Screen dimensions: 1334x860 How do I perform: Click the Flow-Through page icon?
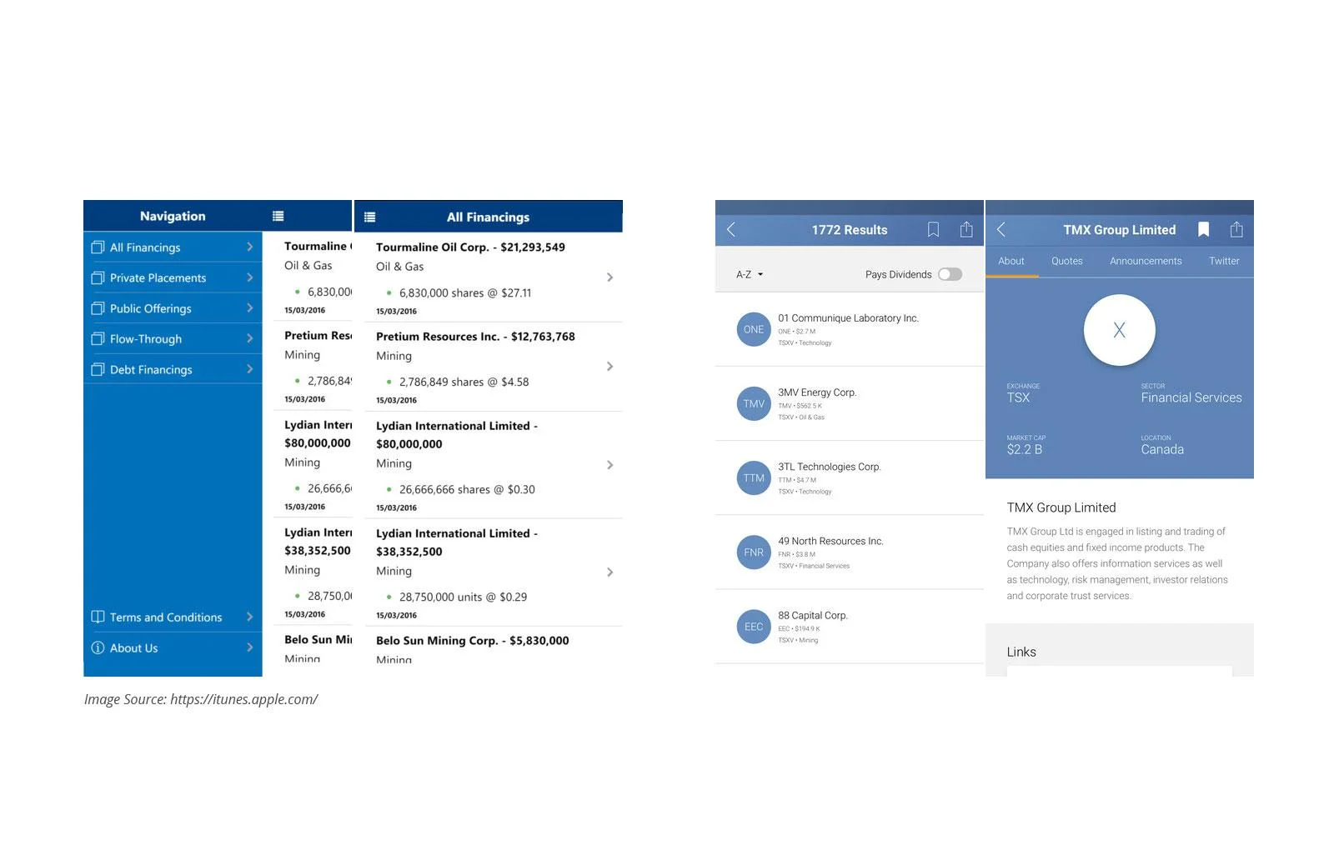click(98, 339)
